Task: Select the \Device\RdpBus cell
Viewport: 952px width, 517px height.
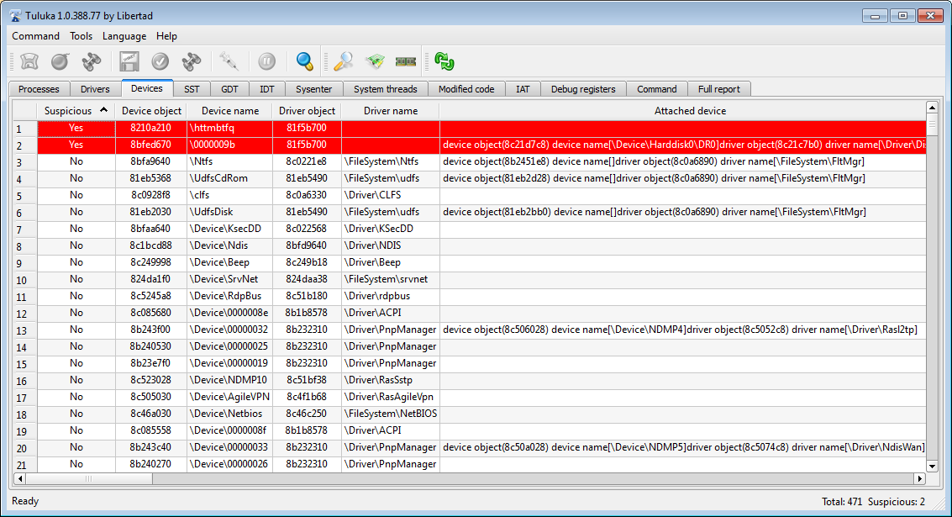Action: coord(230,296)
